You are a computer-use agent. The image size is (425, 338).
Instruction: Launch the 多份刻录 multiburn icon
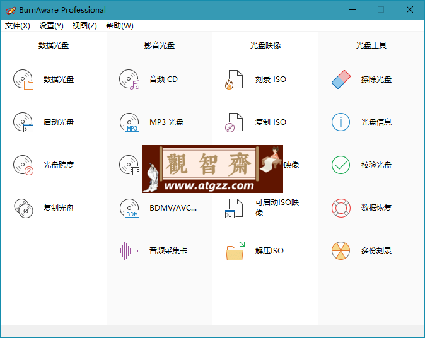click(x=341, y=251)
